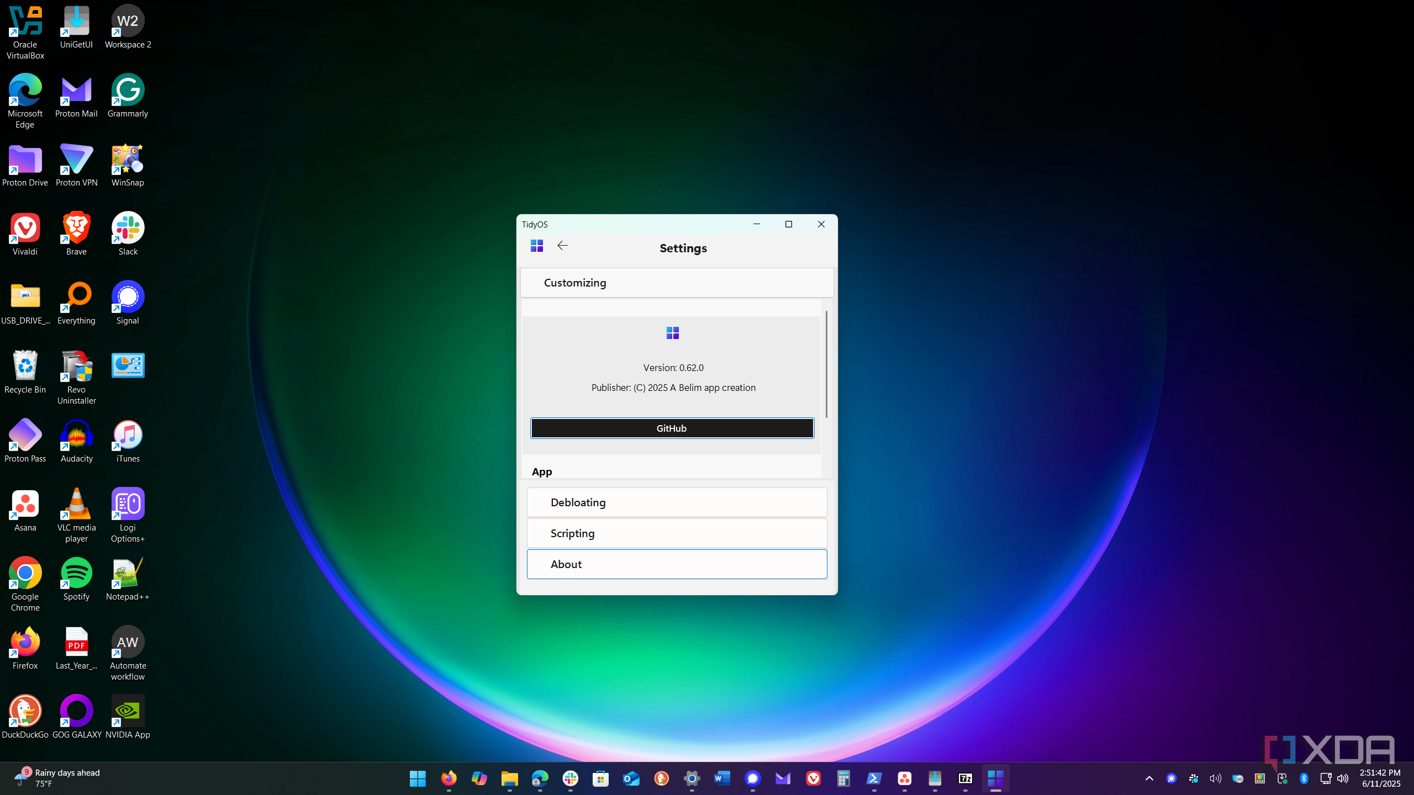1414x795 pixels.
Task: Click the clock and date display
Action: pos(1380,778)
